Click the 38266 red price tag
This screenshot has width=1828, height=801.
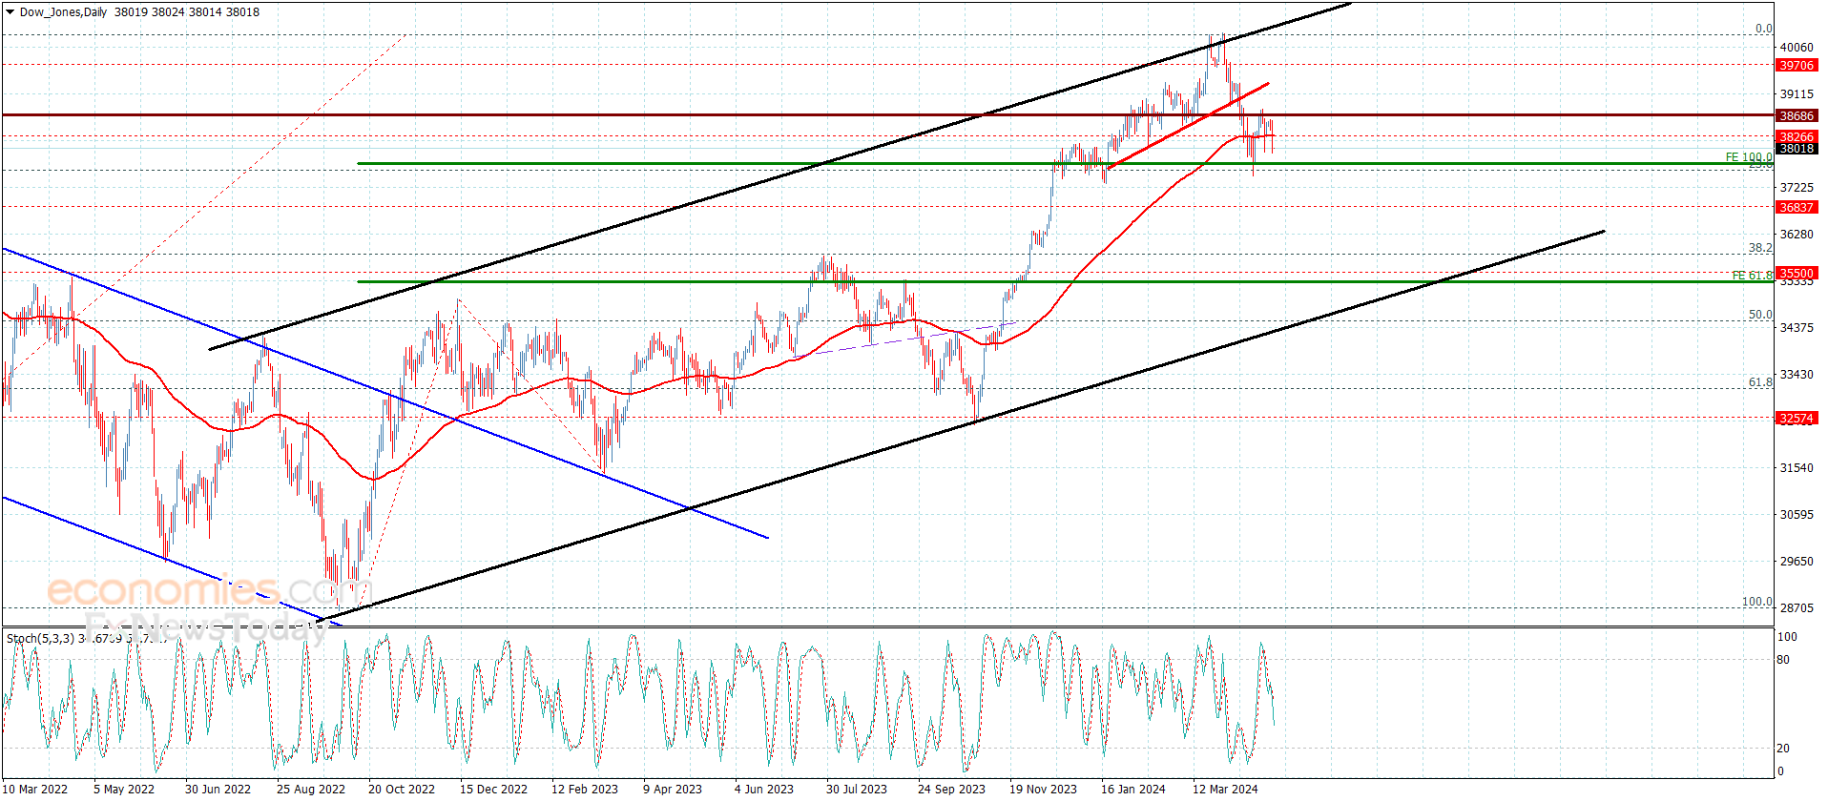[x=1797, y=136]
